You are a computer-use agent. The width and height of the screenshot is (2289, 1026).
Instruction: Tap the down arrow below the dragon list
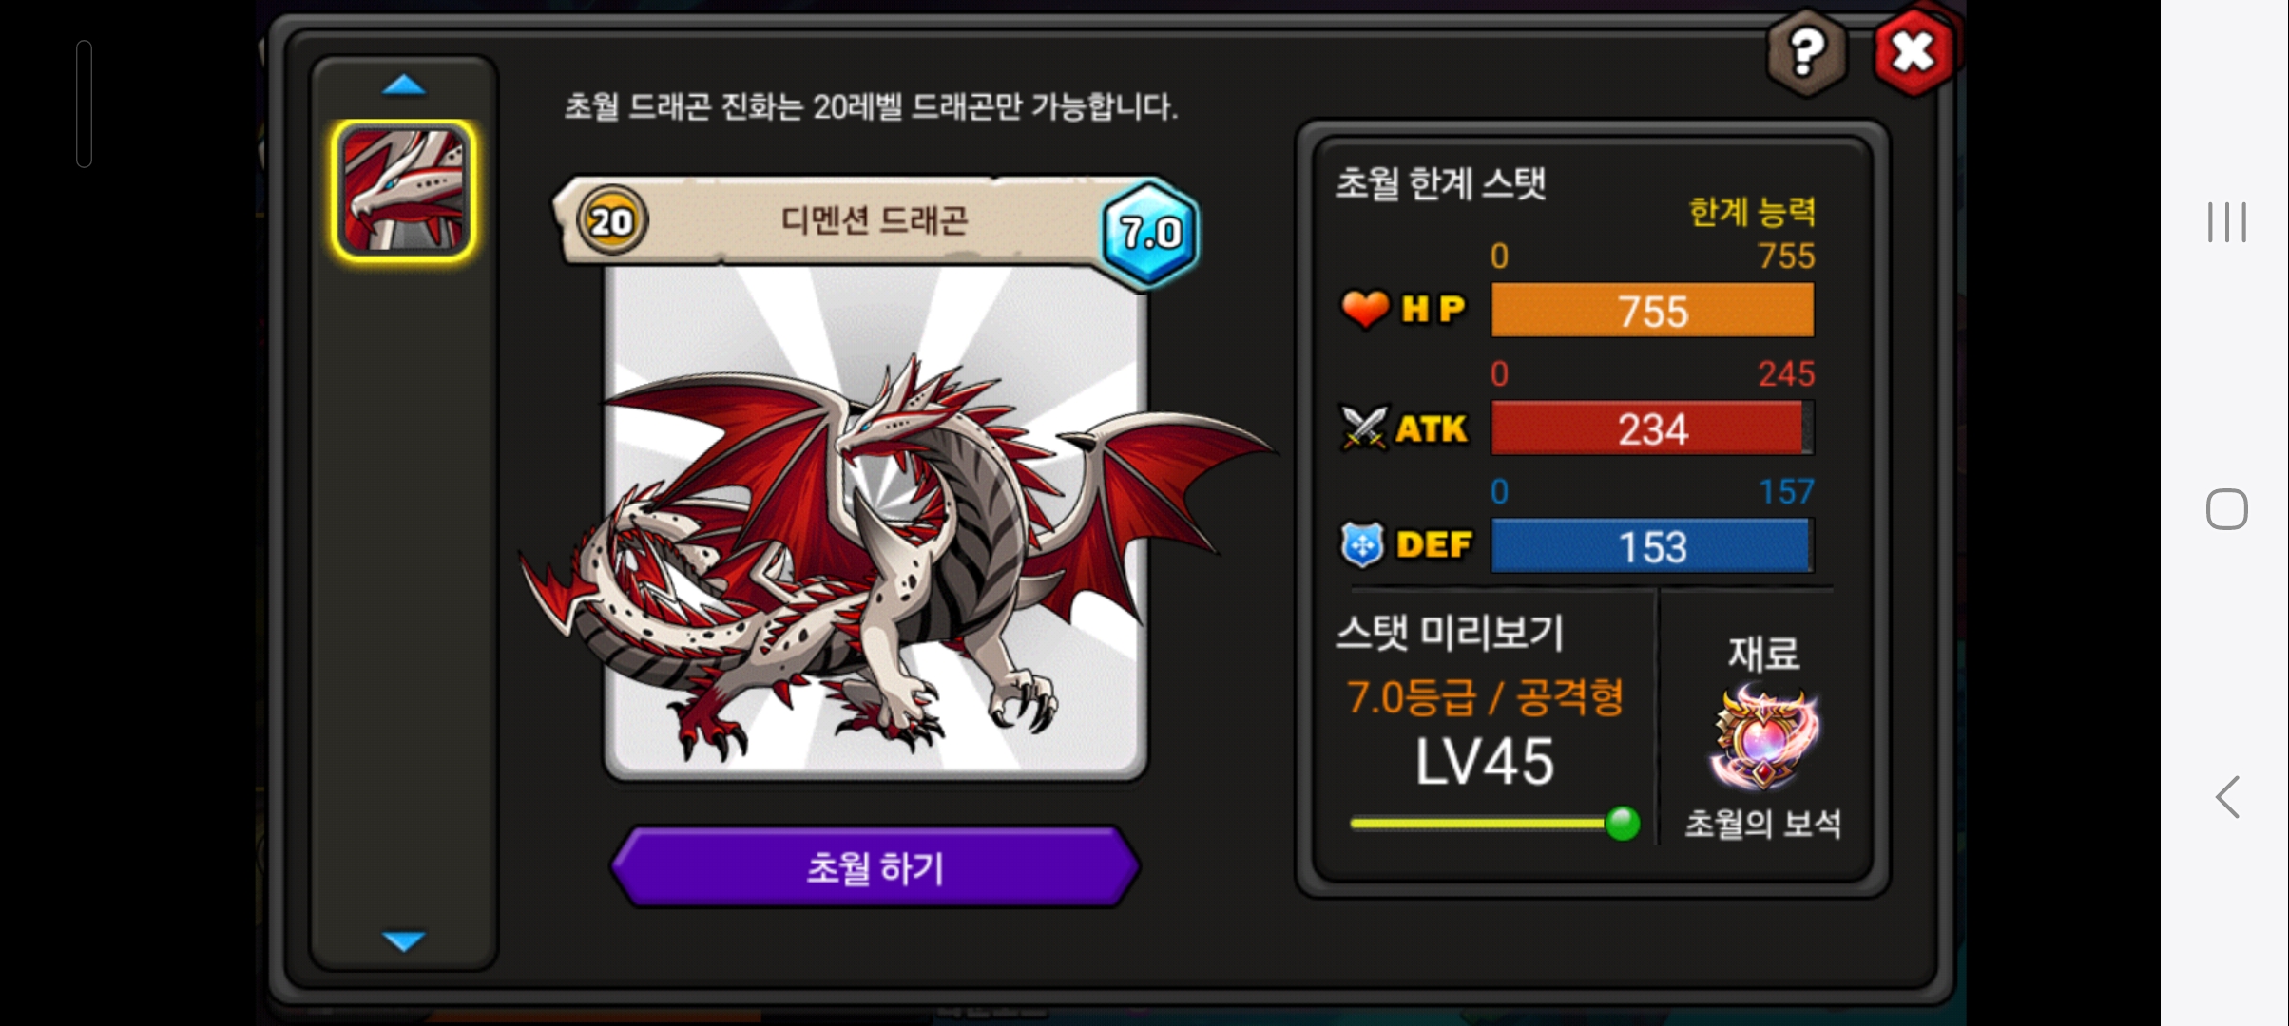[x=403, y=940]
